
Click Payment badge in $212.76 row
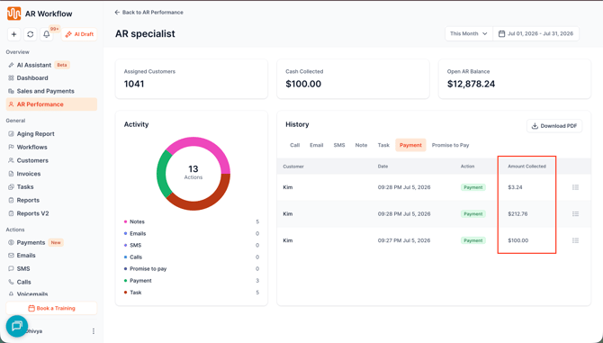click(473, 213)
